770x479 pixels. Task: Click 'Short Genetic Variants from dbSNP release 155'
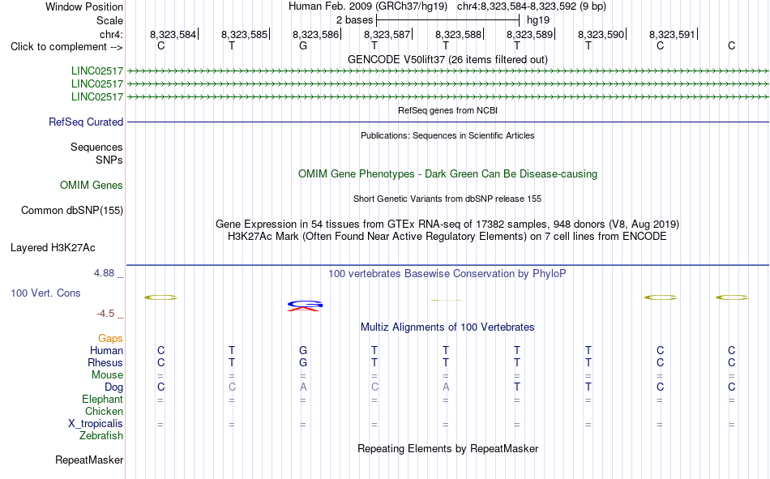[x=447, y=199]
